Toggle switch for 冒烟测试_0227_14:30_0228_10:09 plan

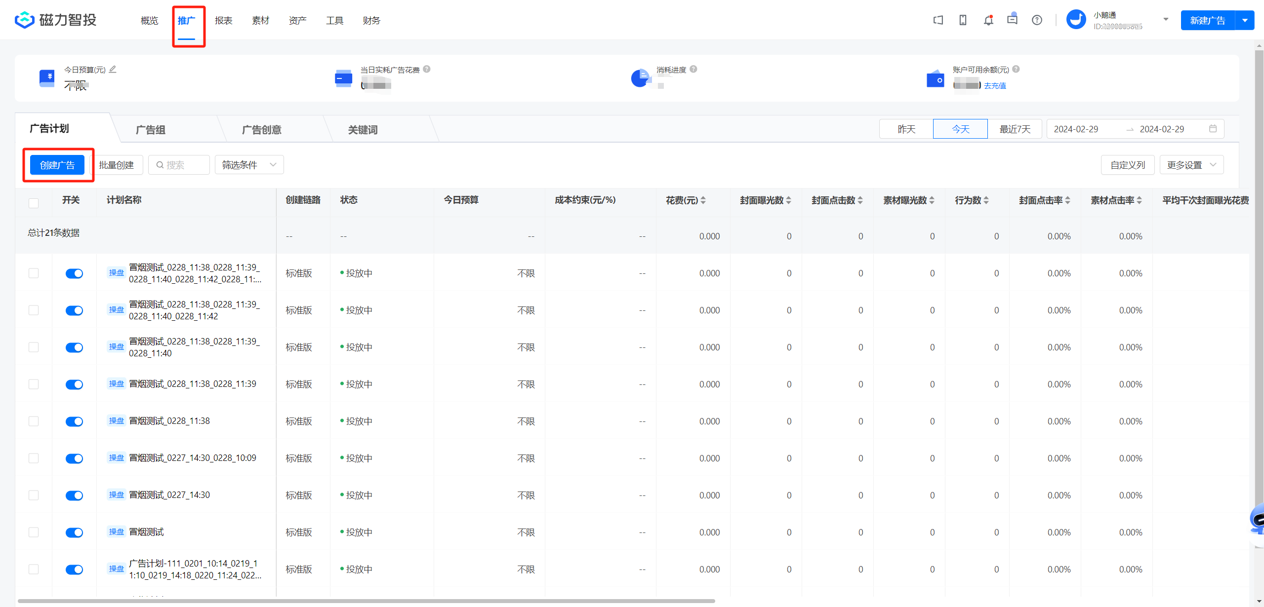tap(74, 458)
